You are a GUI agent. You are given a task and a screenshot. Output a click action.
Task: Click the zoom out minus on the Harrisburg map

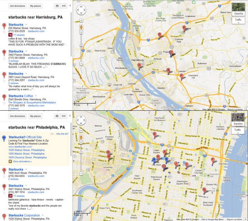click(x=81, y=63)
